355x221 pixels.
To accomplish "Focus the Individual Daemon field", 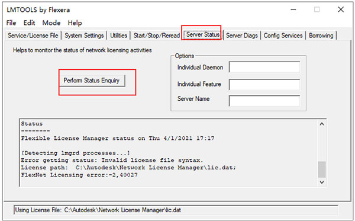I will 264,67.
